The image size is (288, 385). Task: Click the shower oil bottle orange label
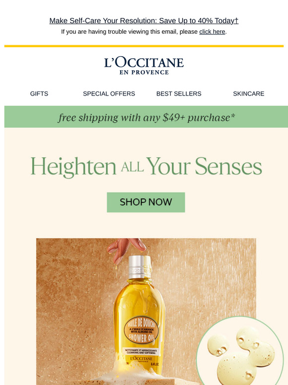pyautogui.click(x=141, y=330)
